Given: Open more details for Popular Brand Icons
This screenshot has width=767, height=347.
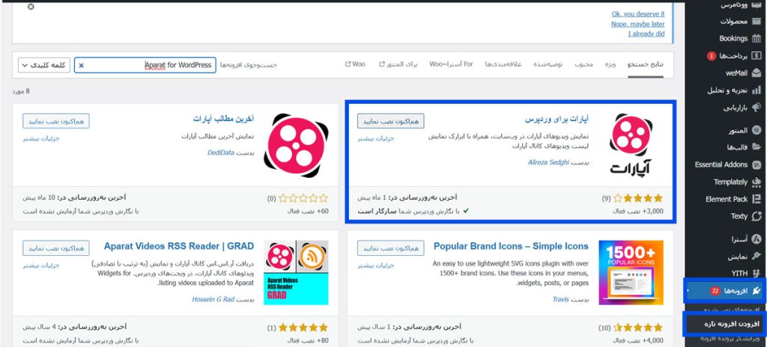Looking at the screenshot, I should (x=376, y=265).
